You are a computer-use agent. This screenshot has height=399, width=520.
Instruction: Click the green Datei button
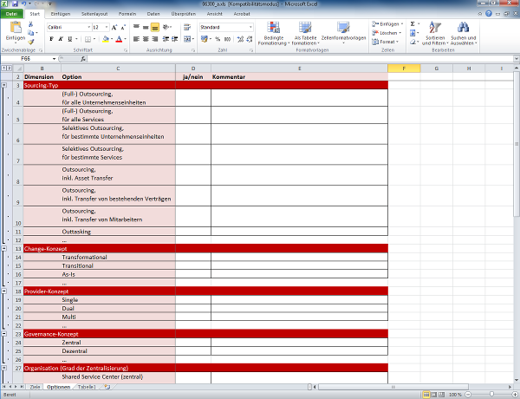click(12, 15)
